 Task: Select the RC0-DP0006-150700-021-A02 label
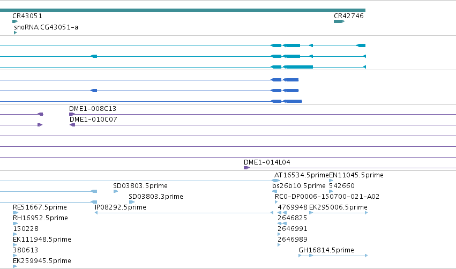tap(327, 197)
